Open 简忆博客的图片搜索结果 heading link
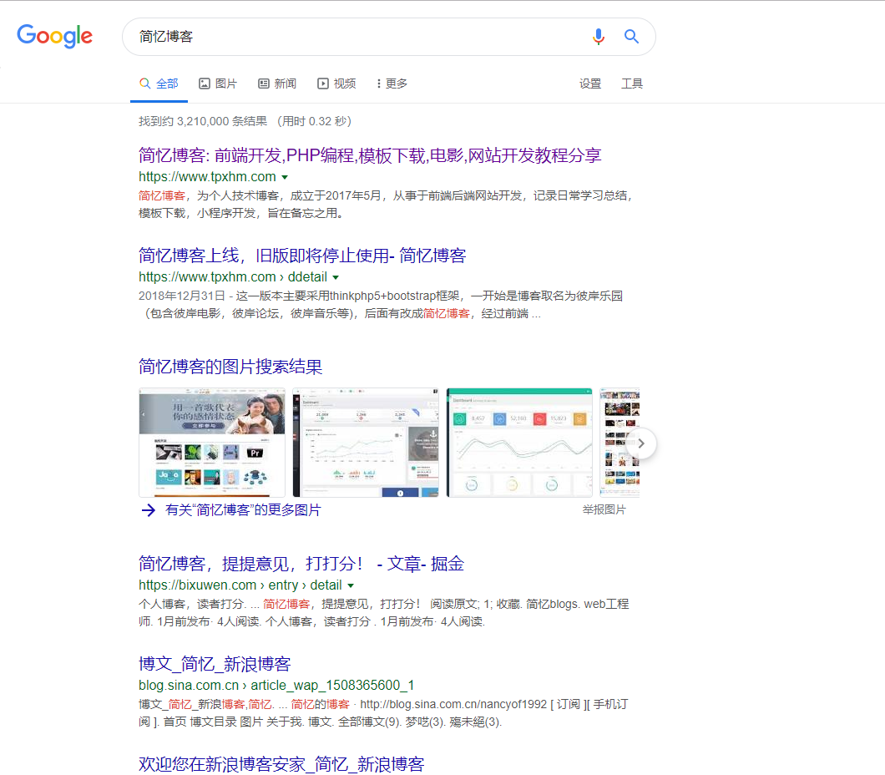This screenshot has height=775, width=885. coord(230,367)
